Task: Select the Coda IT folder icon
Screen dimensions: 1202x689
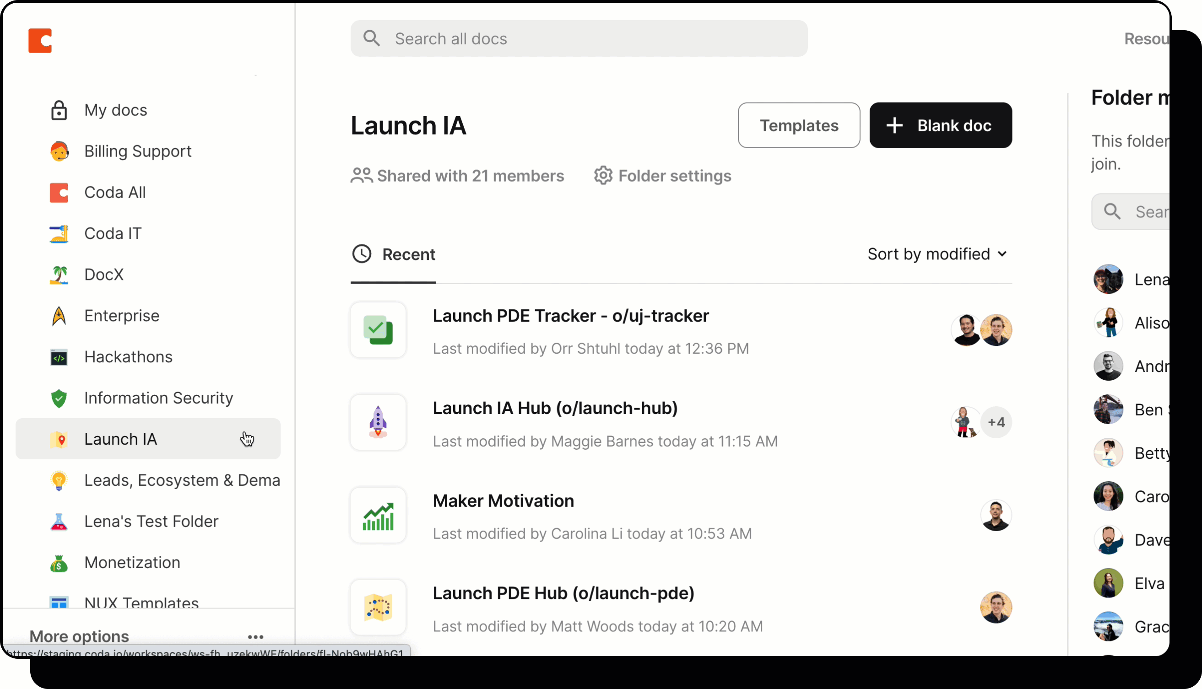Action: point(58,233)
